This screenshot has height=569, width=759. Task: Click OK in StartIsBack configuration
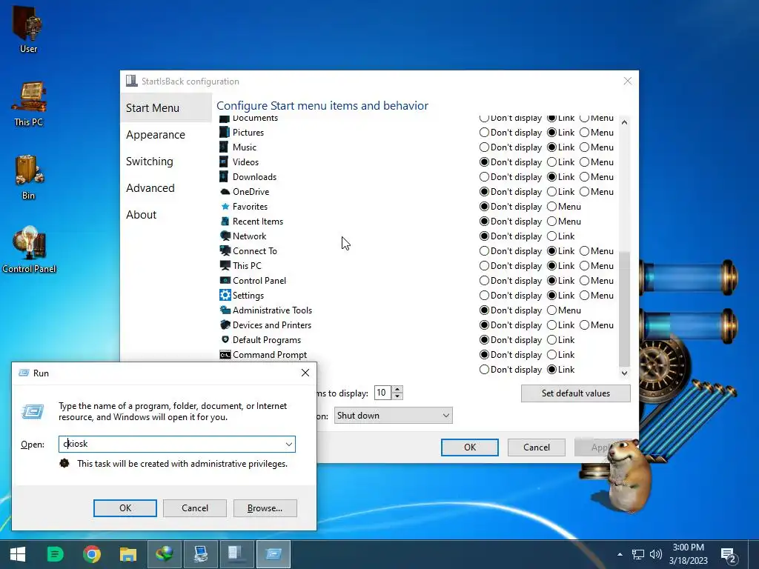tap(469, 447)
